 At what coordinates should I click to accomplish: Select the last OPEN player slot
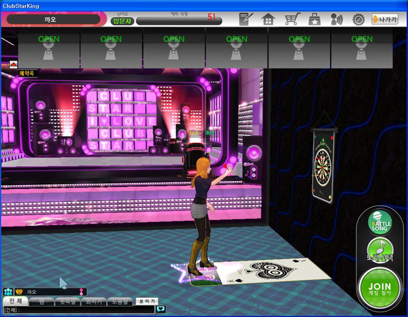click(361, 48)
